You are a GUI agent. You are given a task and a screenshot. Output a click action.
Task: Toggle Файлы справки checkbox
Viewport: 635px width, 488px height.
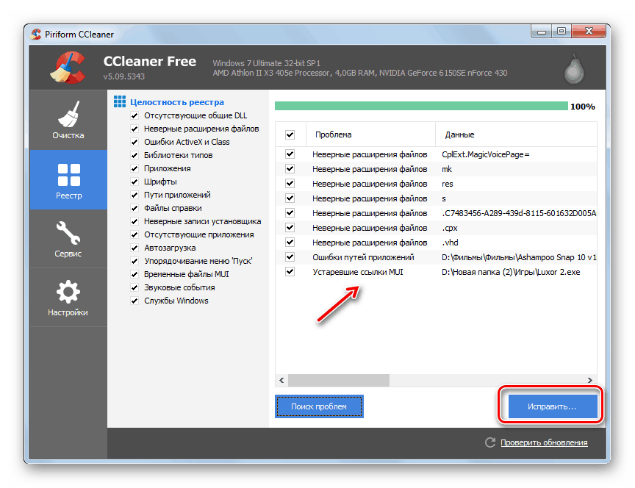click(134, 208)
